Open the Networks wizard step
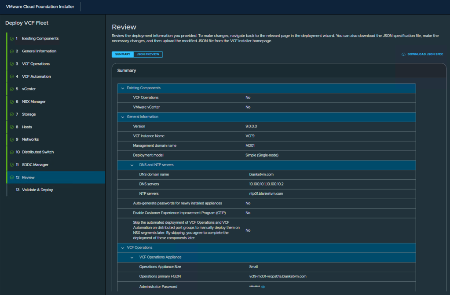The image size is (450, 295). pyautogui.click(x=30, y=139)
